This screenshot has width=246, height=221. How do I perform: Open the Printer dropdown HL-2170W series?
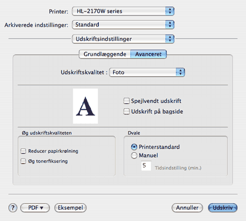(123, 11)
